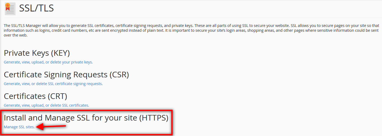The width and height of the screenshot is (382, 136).
Task: Open the SSL certificate signing requests link
Action: coord(53,84)
